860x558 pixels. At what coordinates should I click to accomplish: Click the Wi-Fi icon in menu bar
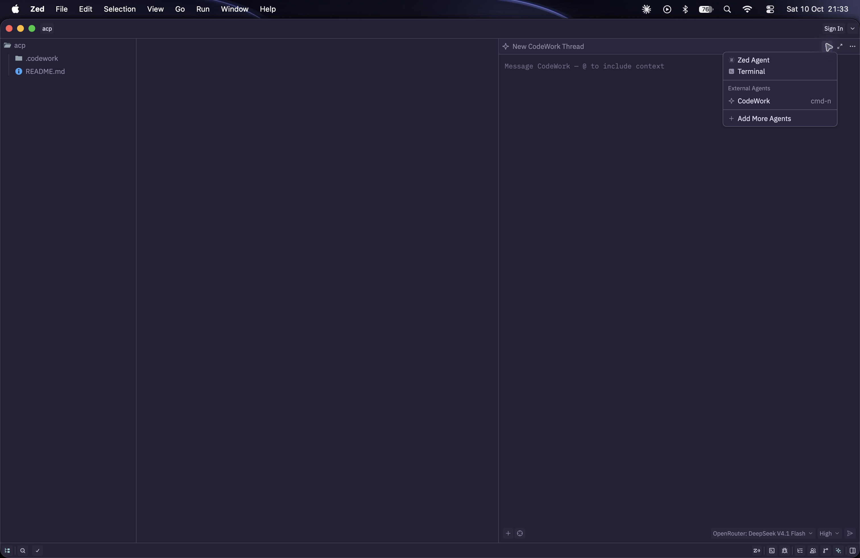pos(747,9)
